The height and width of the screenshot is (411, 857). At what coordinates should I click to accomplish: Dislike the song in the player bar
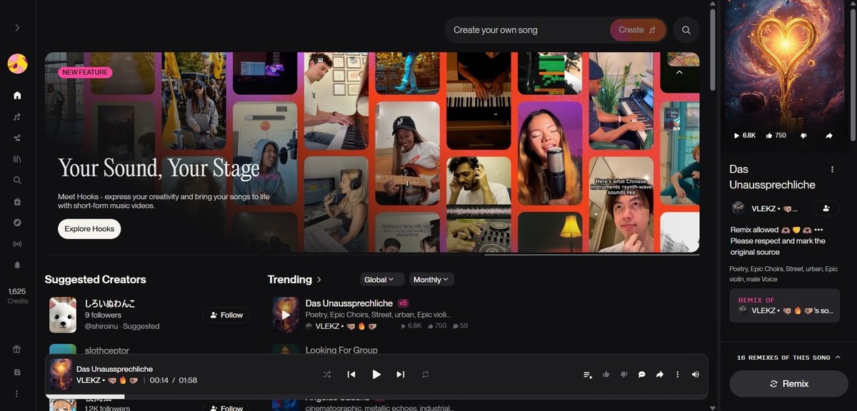tap(624, 375)
